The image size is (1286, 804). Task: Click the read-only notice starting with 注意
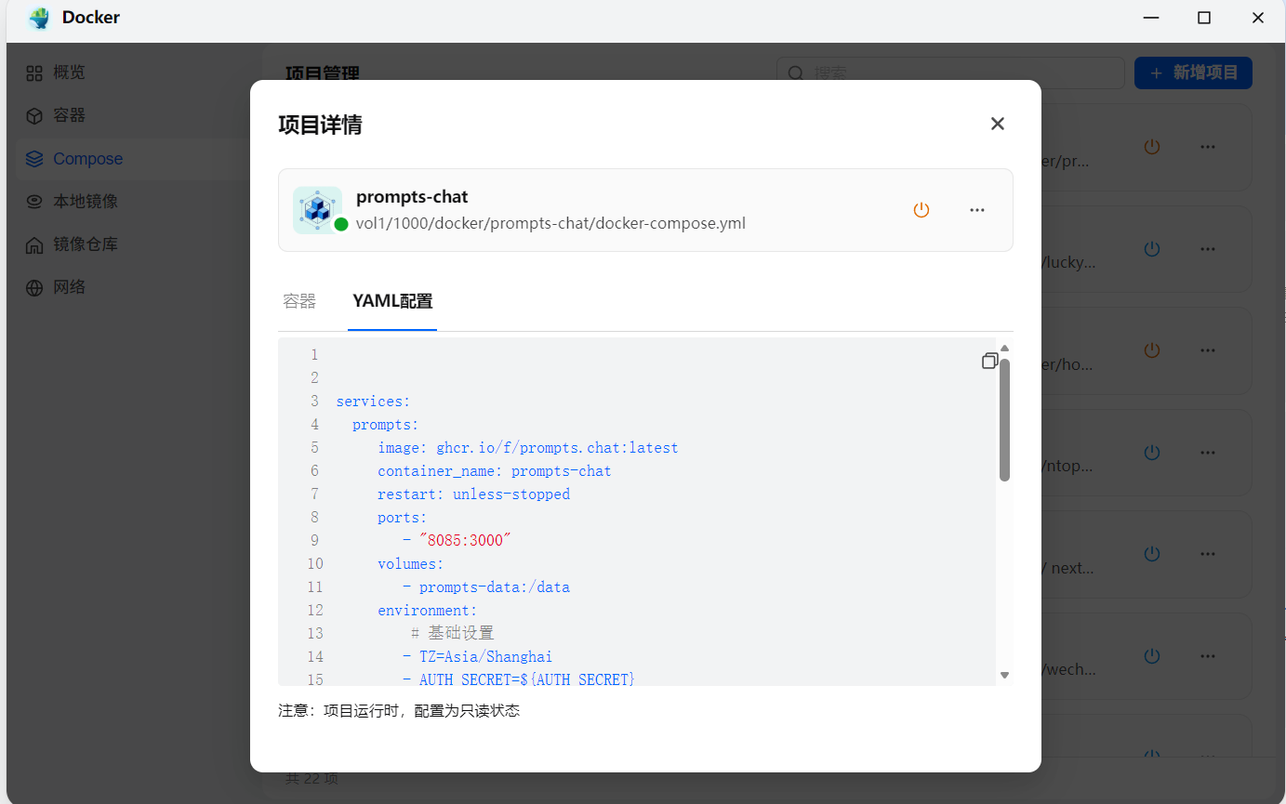(399, 711)
